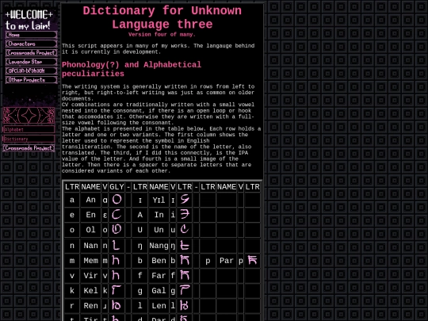Image resolution: width=428 pixels, height=321 pixels.
Task: Click the letter cell 'b' beside Ben
Action: pyautogui.click(x=140, y=261)
